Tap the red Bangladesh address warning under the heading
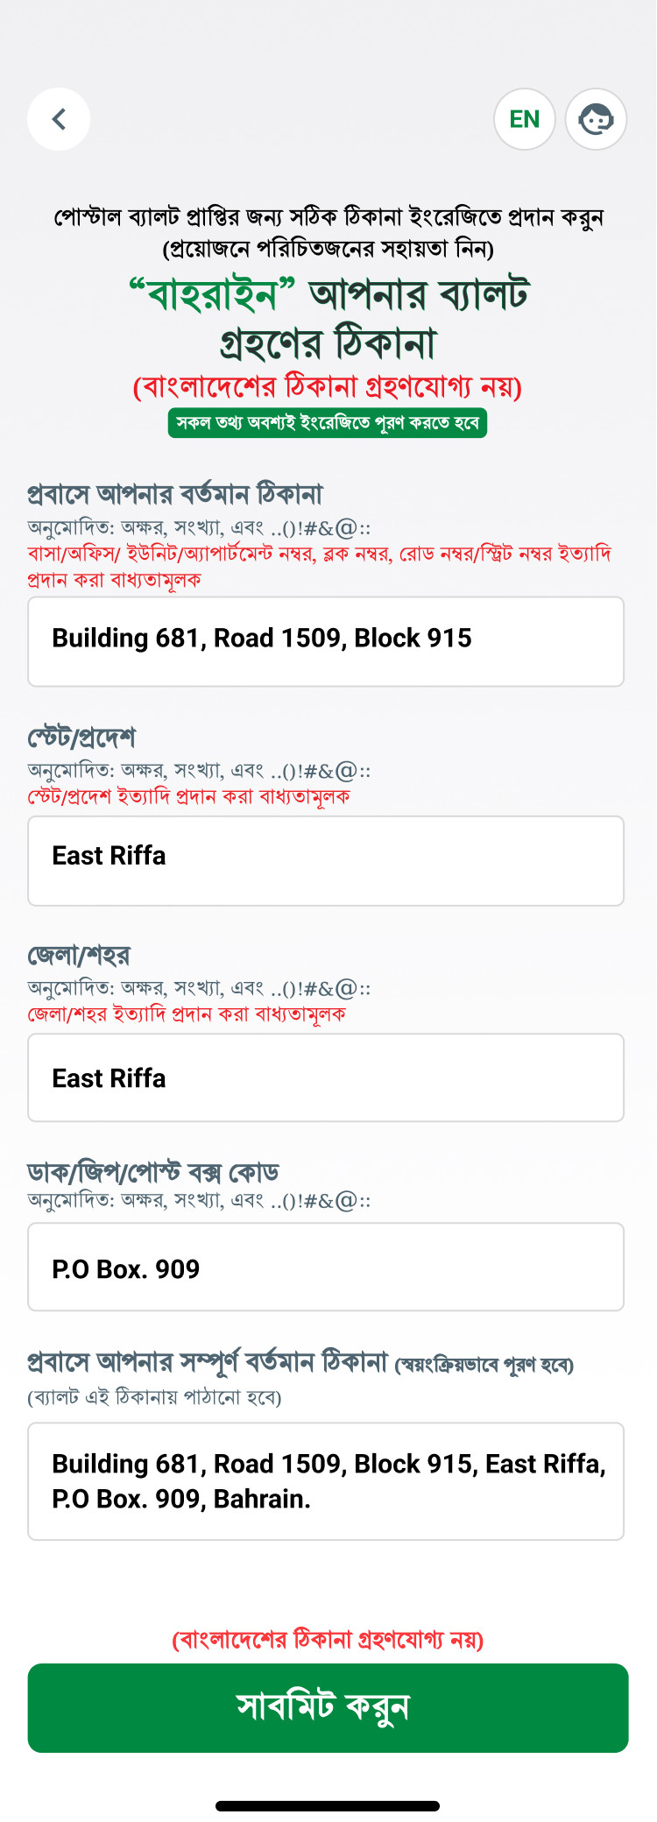 click(328, 386)
